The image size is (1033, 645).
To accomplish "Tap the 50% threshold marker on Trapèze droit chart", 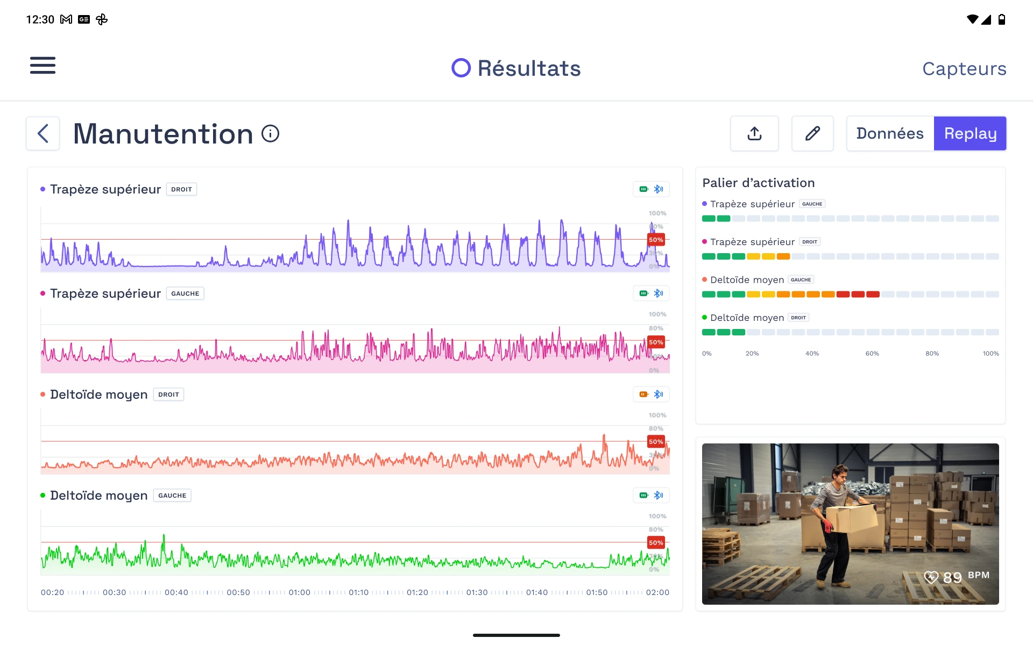I will [656, 240].
